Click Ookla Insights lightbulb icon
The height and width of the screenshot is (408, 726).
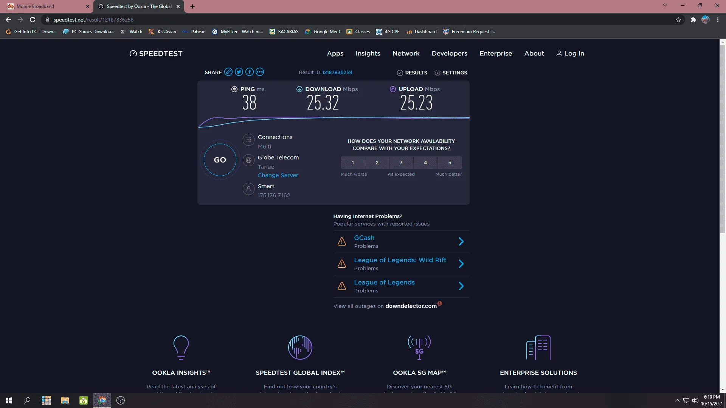181,347
